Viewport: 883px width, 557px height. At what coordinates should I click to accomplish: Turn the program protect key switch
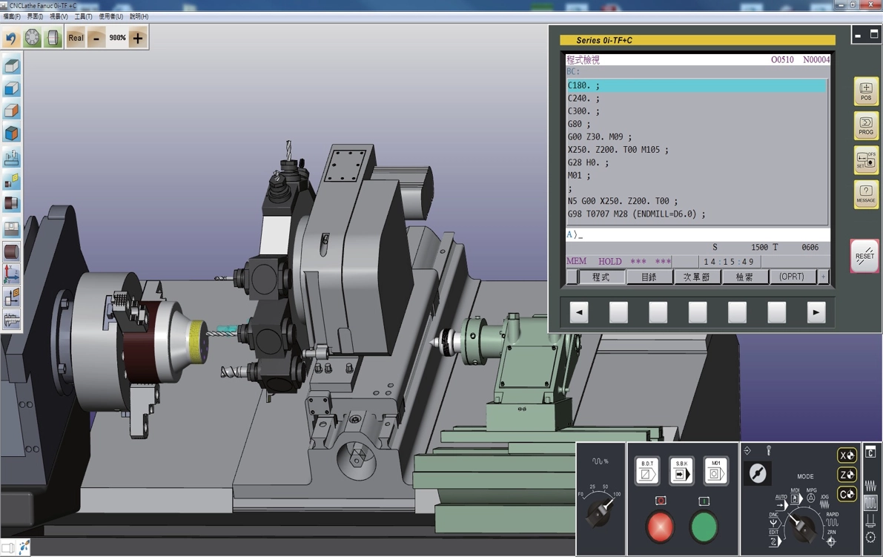(x=758, y=473)
